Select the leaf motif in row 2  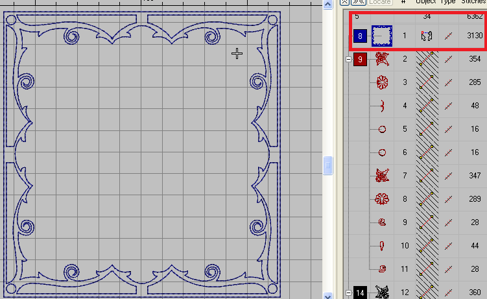point(382,60)
